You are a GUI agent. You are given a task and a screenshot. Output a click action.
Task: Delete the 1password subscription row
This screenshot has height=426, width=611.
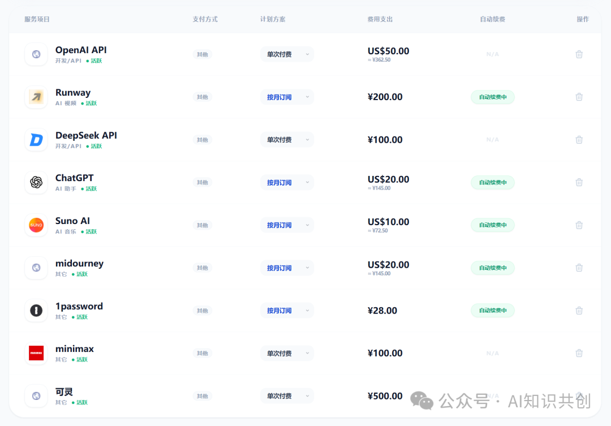pos(579,310)
